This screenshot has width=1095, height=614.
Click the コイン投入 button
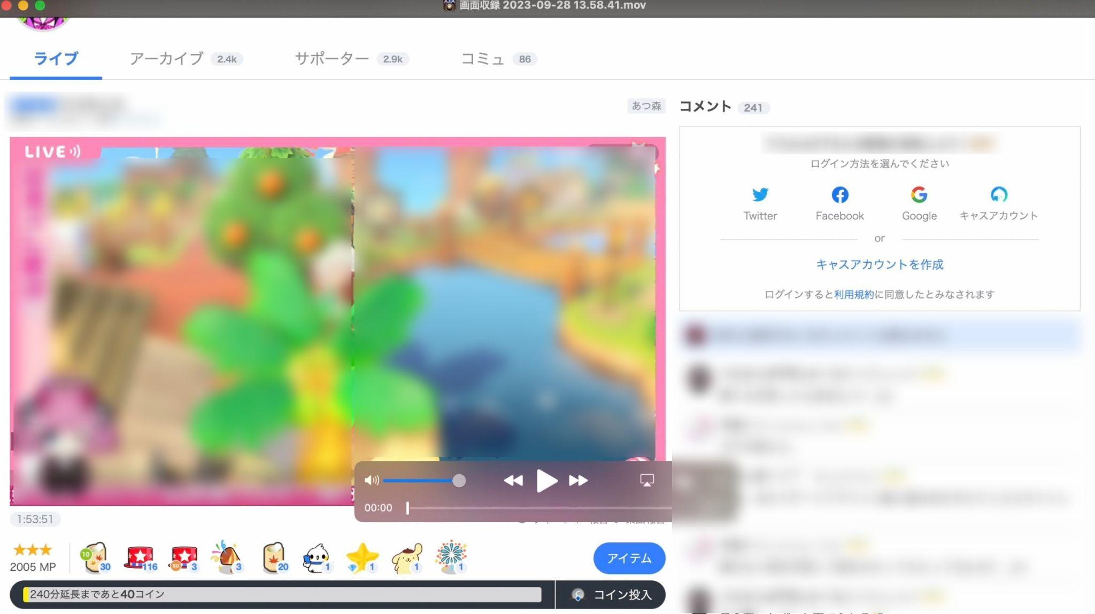(611, 595)
